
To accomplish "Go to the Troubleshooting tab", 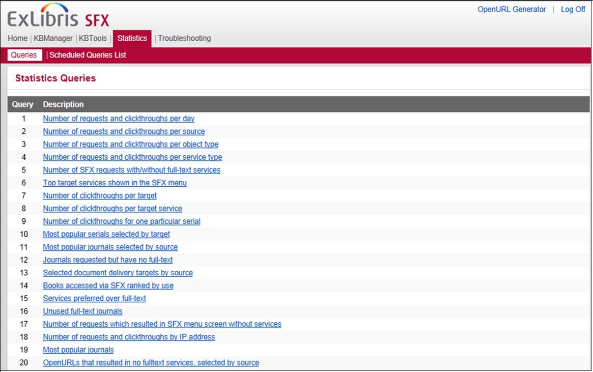I will point(184,39).
